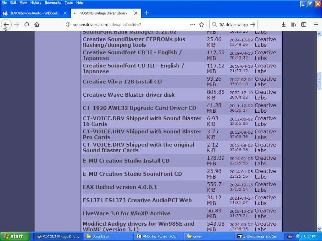This screenshot has height=241, width=322.
Task: Click the 178.09 MiB size cell
Action: click(216, 161)
